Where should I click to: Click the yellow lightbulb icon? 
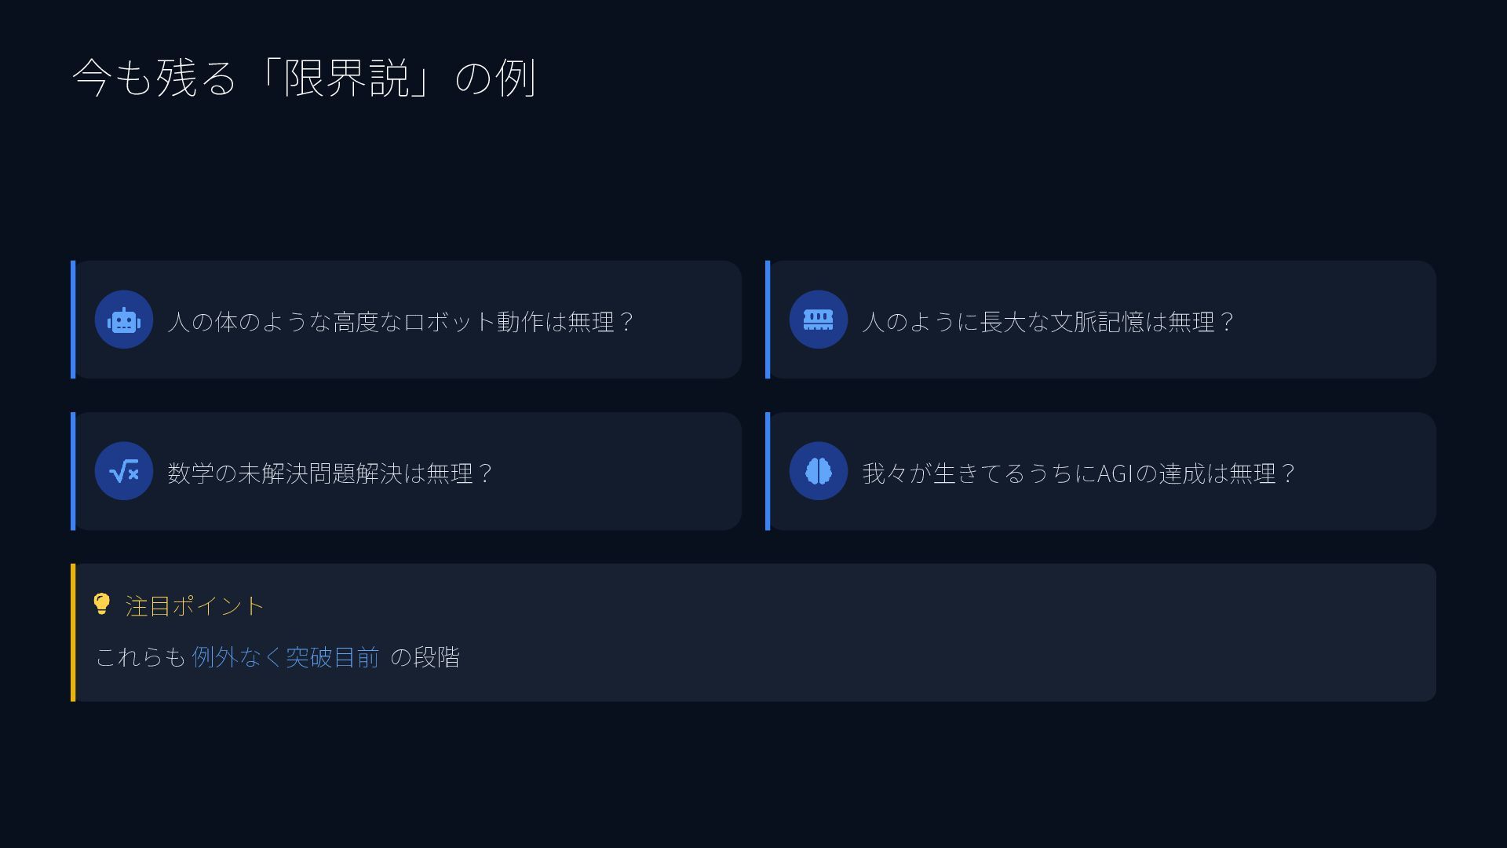point(102,604)
